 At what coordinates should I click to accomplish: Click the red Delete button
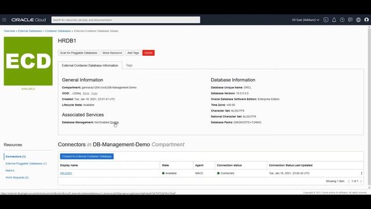point(148,53)
